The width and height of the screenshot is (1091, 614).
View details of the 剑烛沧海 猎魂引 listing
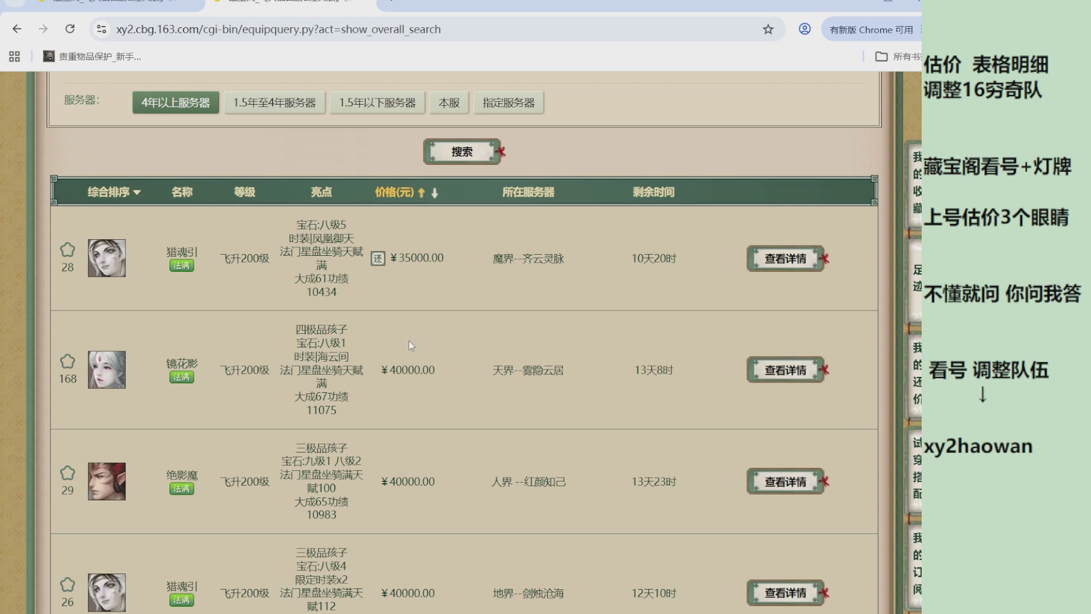(x=785, y=593)
